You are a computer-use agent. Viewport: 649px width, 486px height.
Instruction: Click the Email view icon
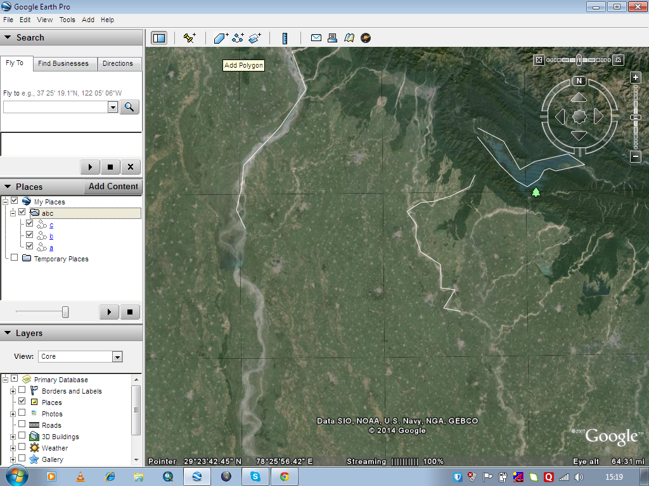point(316,38)
